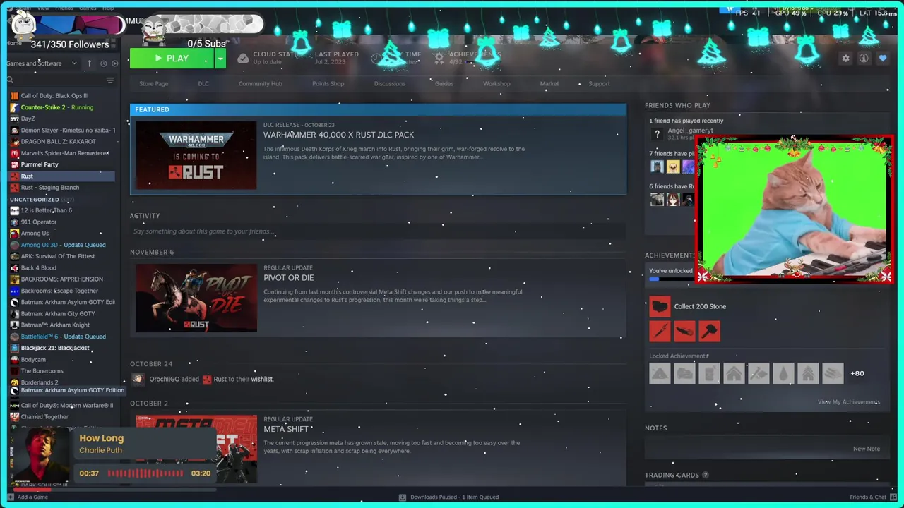
Task: Select DRAGON BALL Z: KAKAROT in library
Action: pyautogui.click(x=58, y=141)
